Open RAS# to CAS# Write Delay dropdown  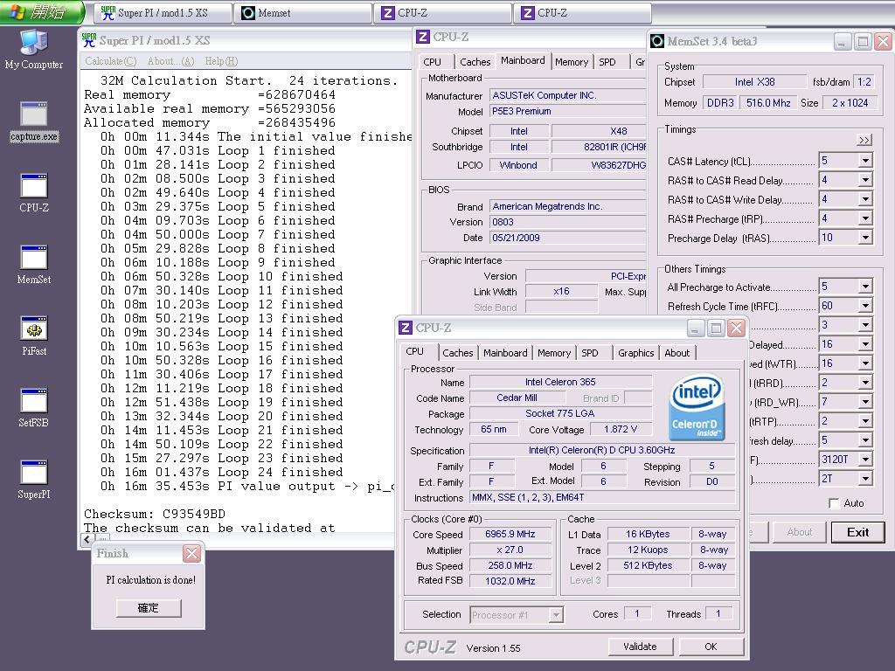pos(865,200)
